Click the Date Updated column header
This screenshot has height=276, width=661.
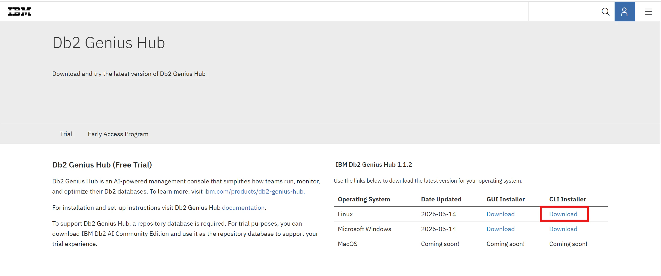pos(441,199)
